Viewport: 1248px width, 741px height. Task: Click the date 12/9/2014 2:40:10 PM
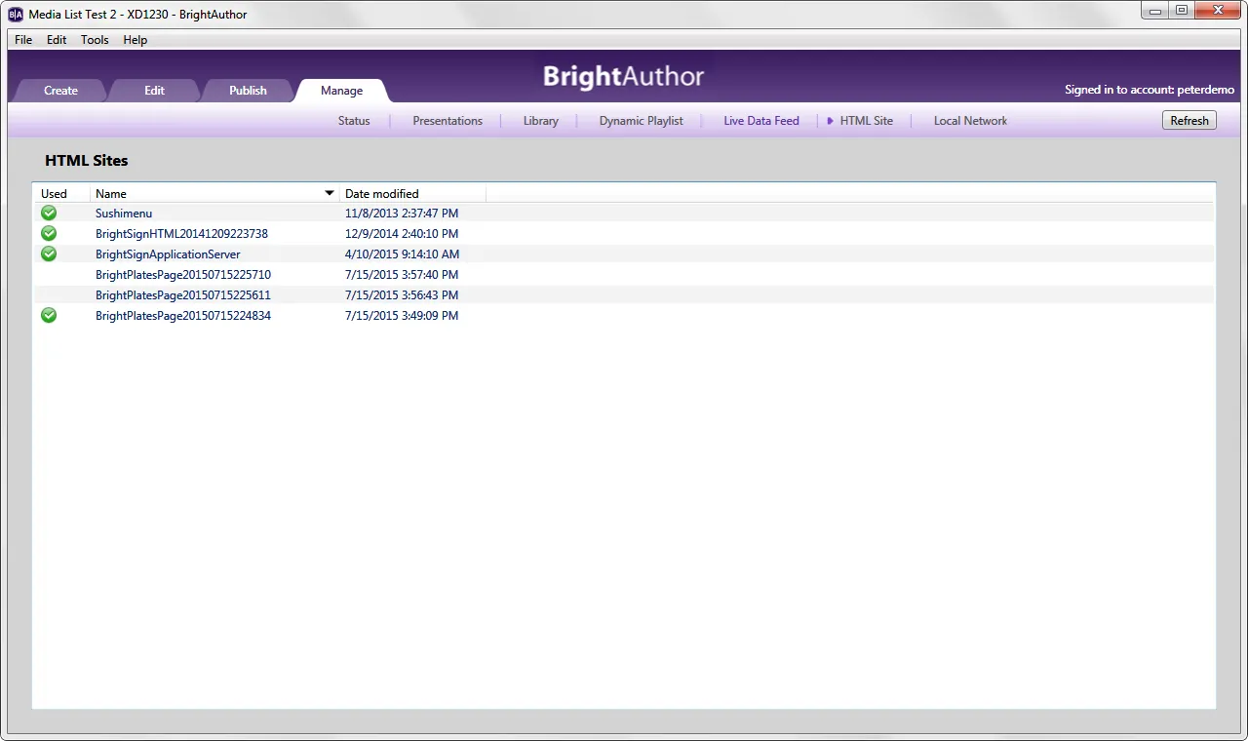tap(402, 234)
